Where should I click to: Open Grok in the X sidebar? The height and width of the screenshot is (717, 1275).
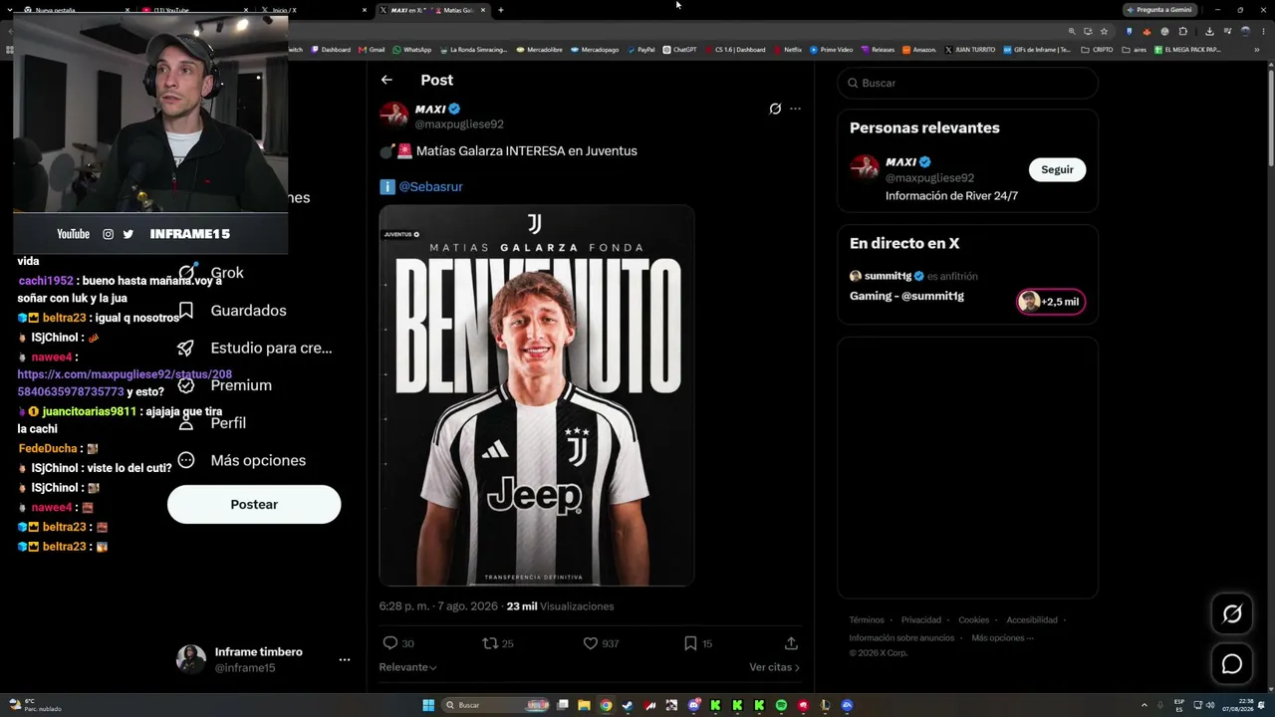tap(212, 273)
